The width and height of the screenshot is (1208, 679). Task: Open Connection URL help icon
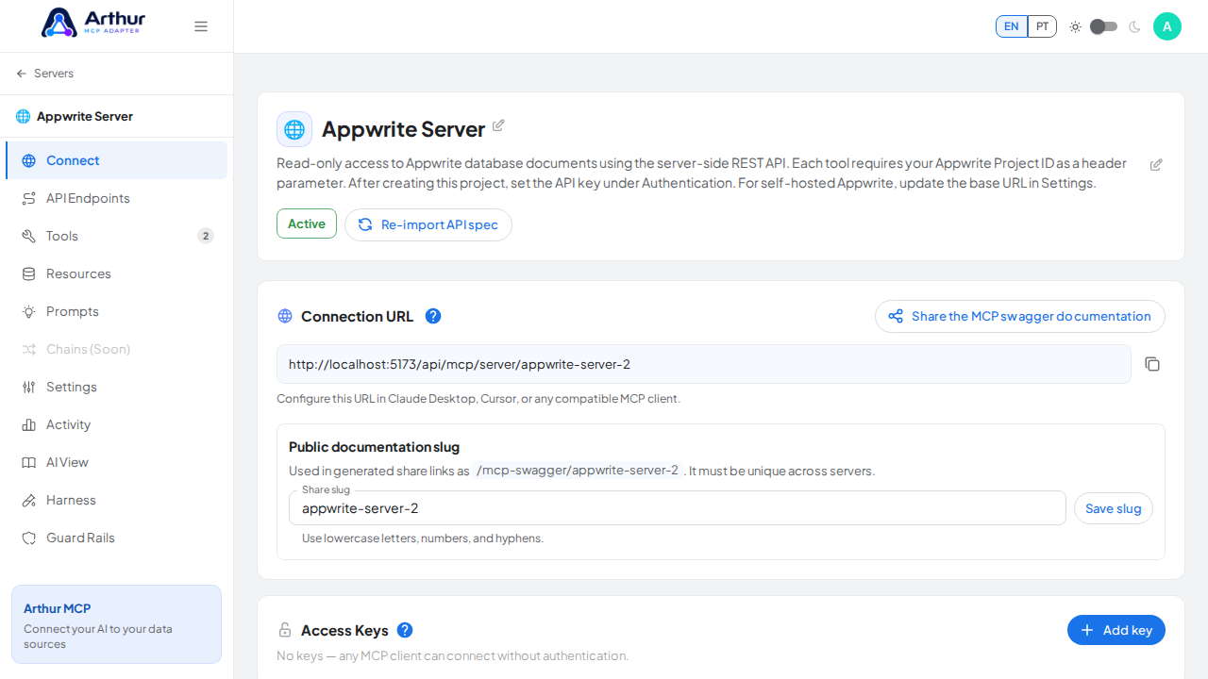pyautogui.click(x=433, y=316)
